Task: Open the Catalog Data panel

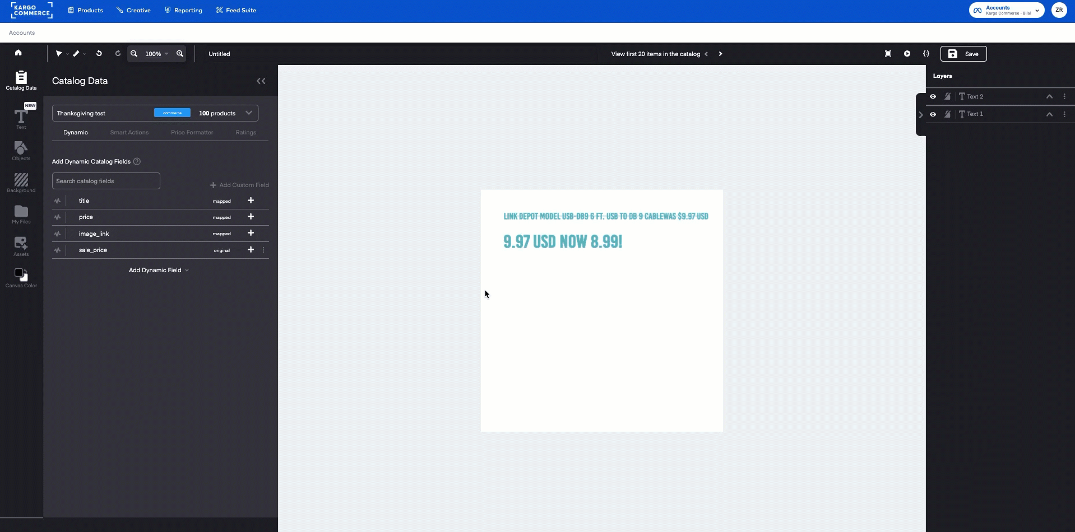Action: 21,80
